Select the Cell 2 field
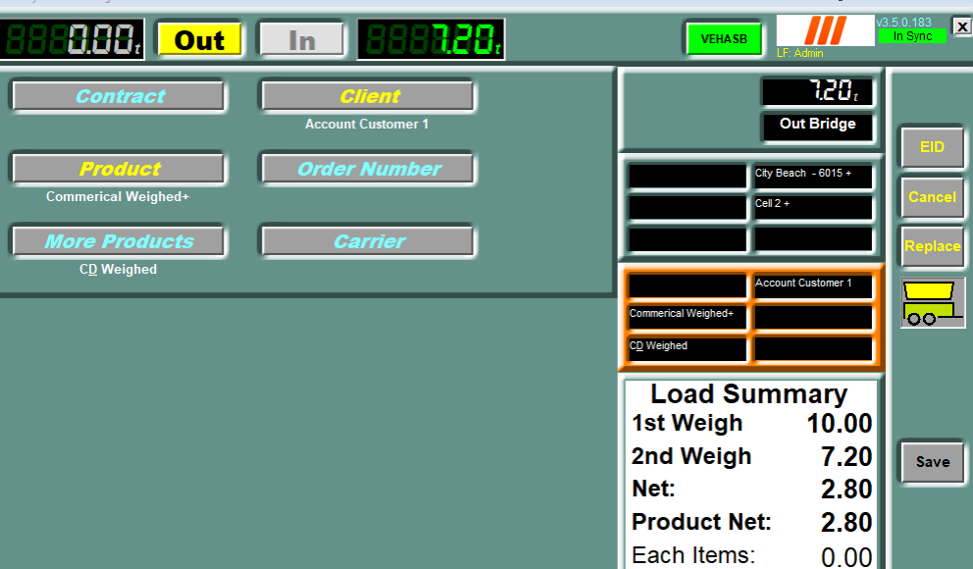This screenshot has width=973, height=569. coord(812,207)
